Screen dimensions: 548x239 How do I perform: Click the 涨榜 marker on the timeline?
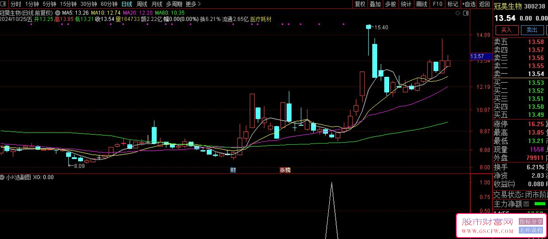(285, 170)
